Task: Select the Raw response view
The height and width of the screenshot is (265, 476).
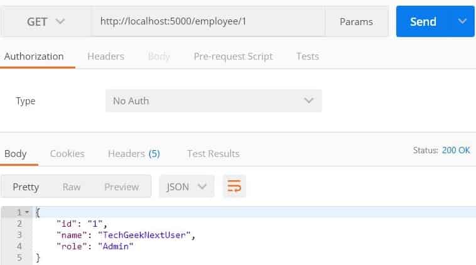Action: tap(72, 187)
